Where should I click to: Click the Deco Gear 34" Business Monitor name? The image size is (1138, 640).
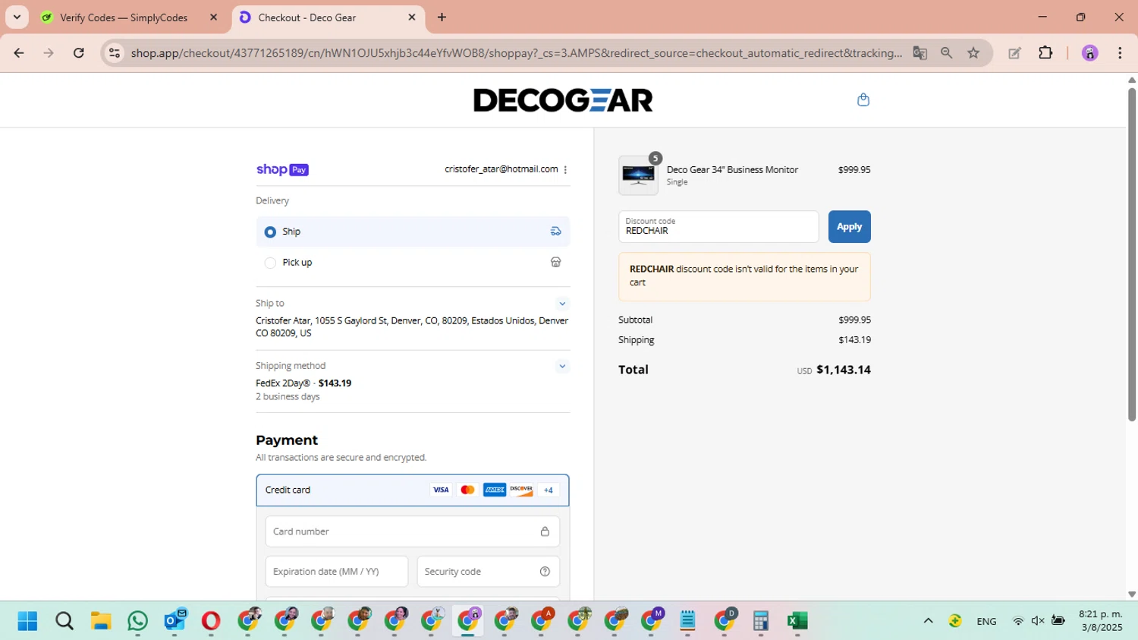pyautogui.click(x=732, y=170)
